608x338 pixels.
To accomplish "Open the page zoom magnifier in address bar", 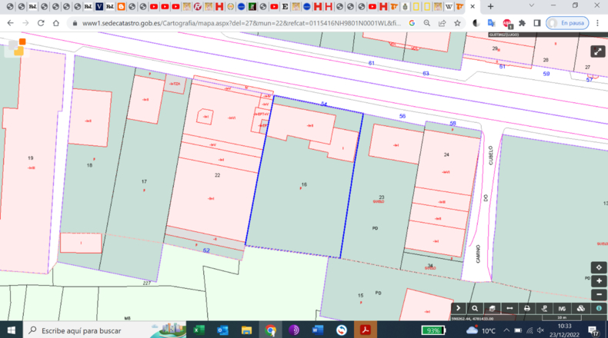I will [427, 23].
